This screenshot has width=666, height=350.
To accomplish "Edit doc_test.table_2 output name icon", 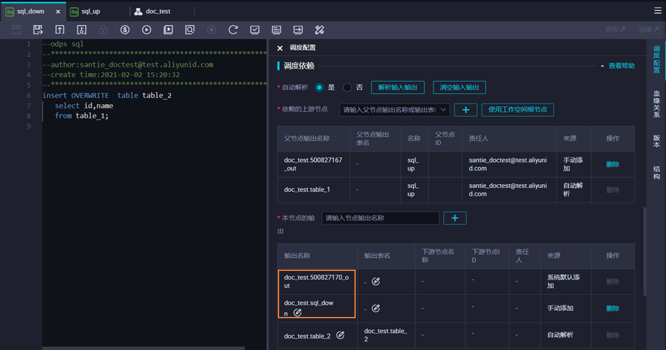I will click(341, 335).
